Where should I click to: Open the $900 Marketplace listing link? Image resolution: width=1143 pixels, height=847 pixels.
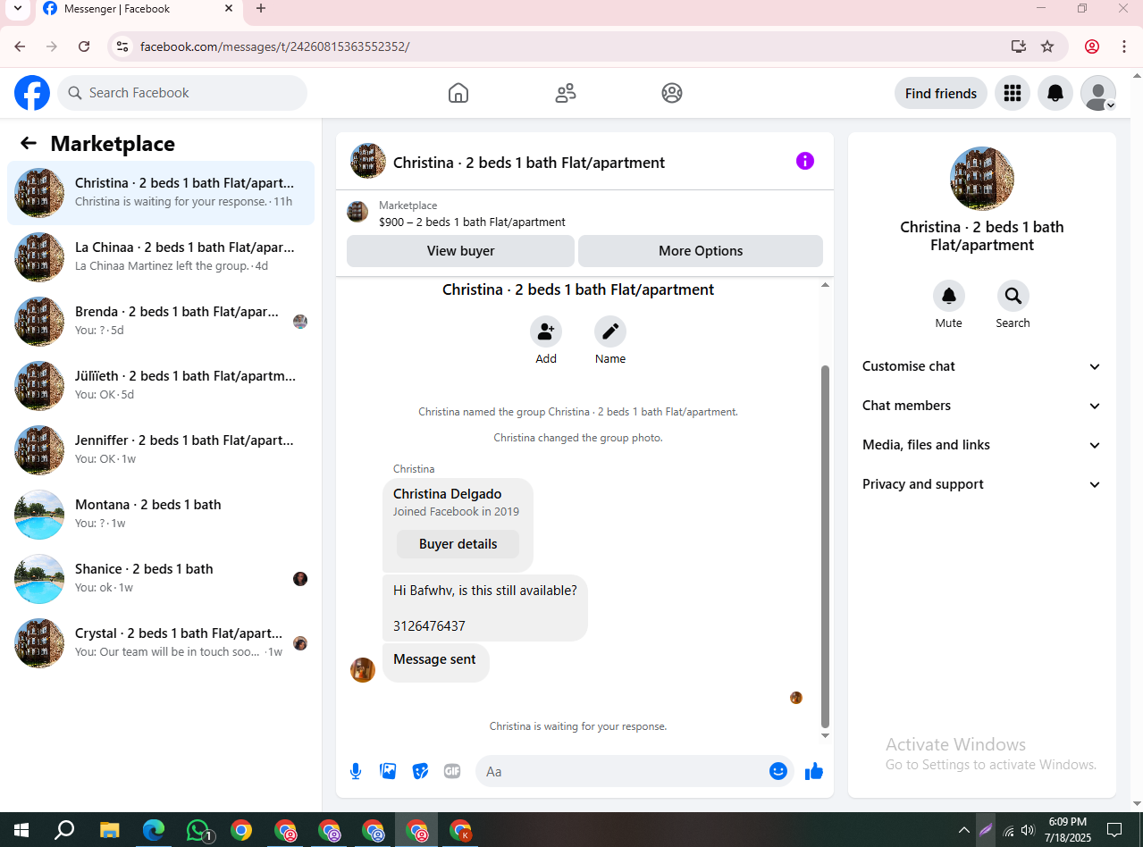coord(472,222)
